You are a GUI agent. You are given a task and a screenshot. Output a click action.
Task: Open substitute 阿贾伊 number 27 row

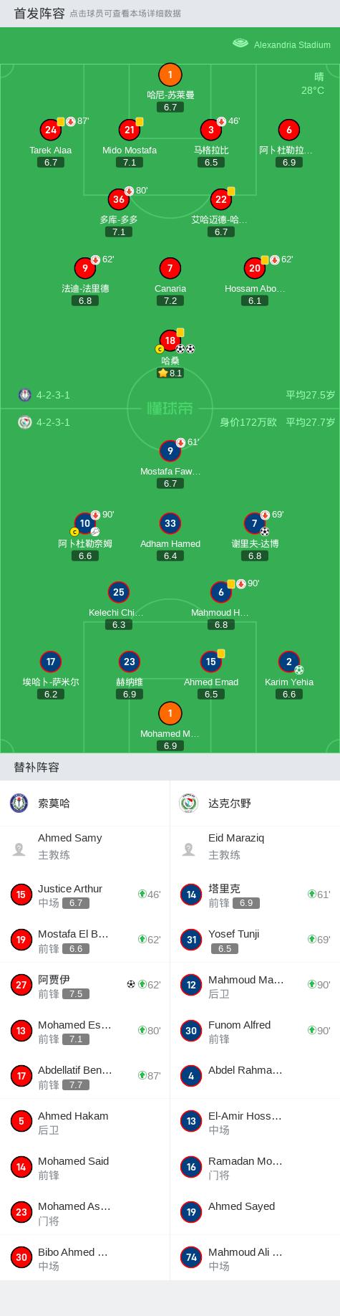pos(85,985)
